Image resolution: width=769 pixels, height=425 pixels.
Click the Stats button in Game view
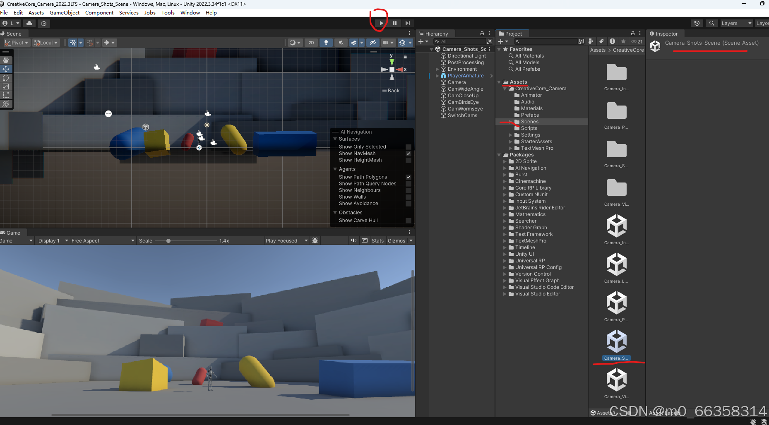pos(377,240)
